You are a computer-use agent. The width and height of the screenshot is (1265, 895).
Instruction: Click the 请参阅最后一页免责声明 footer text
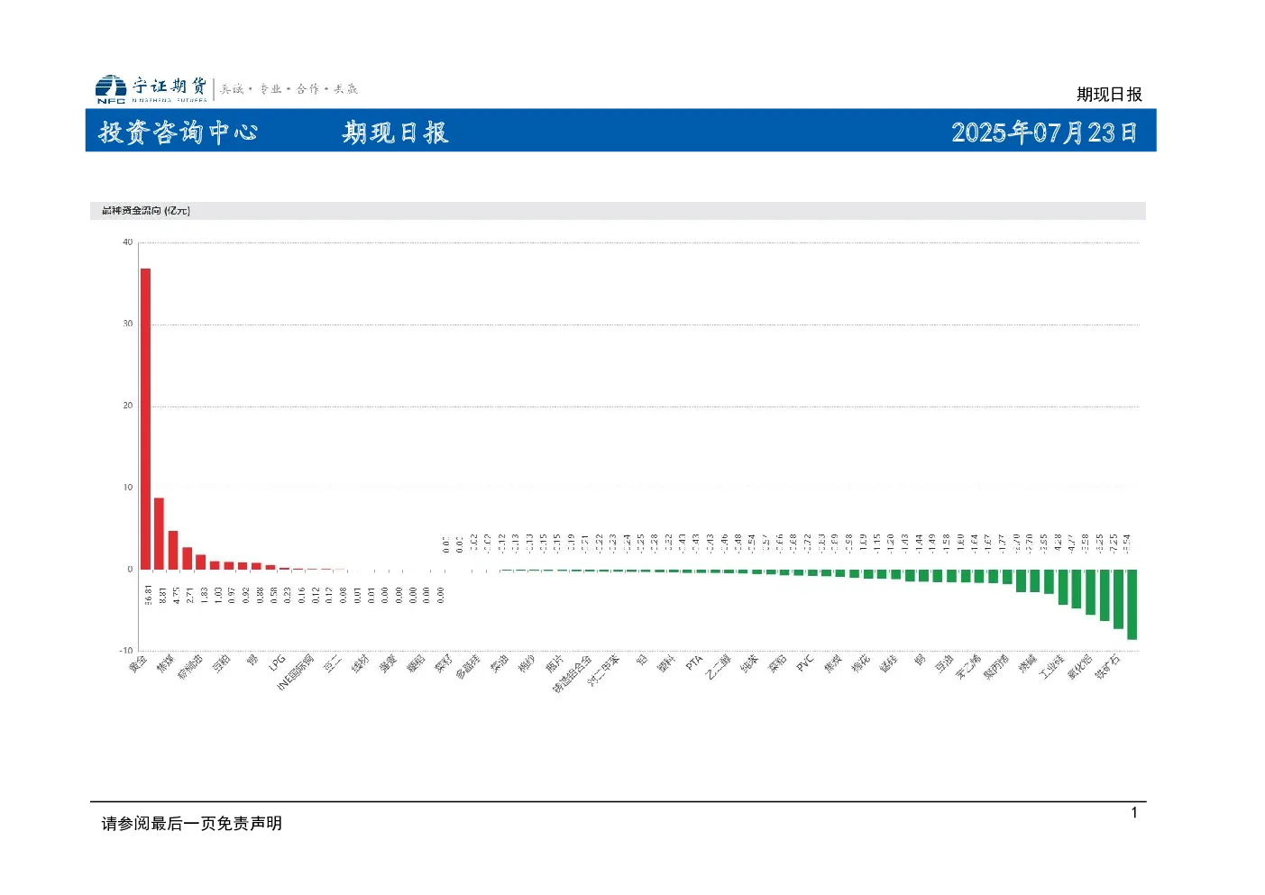pyautogui.click(x=192, y=824)
